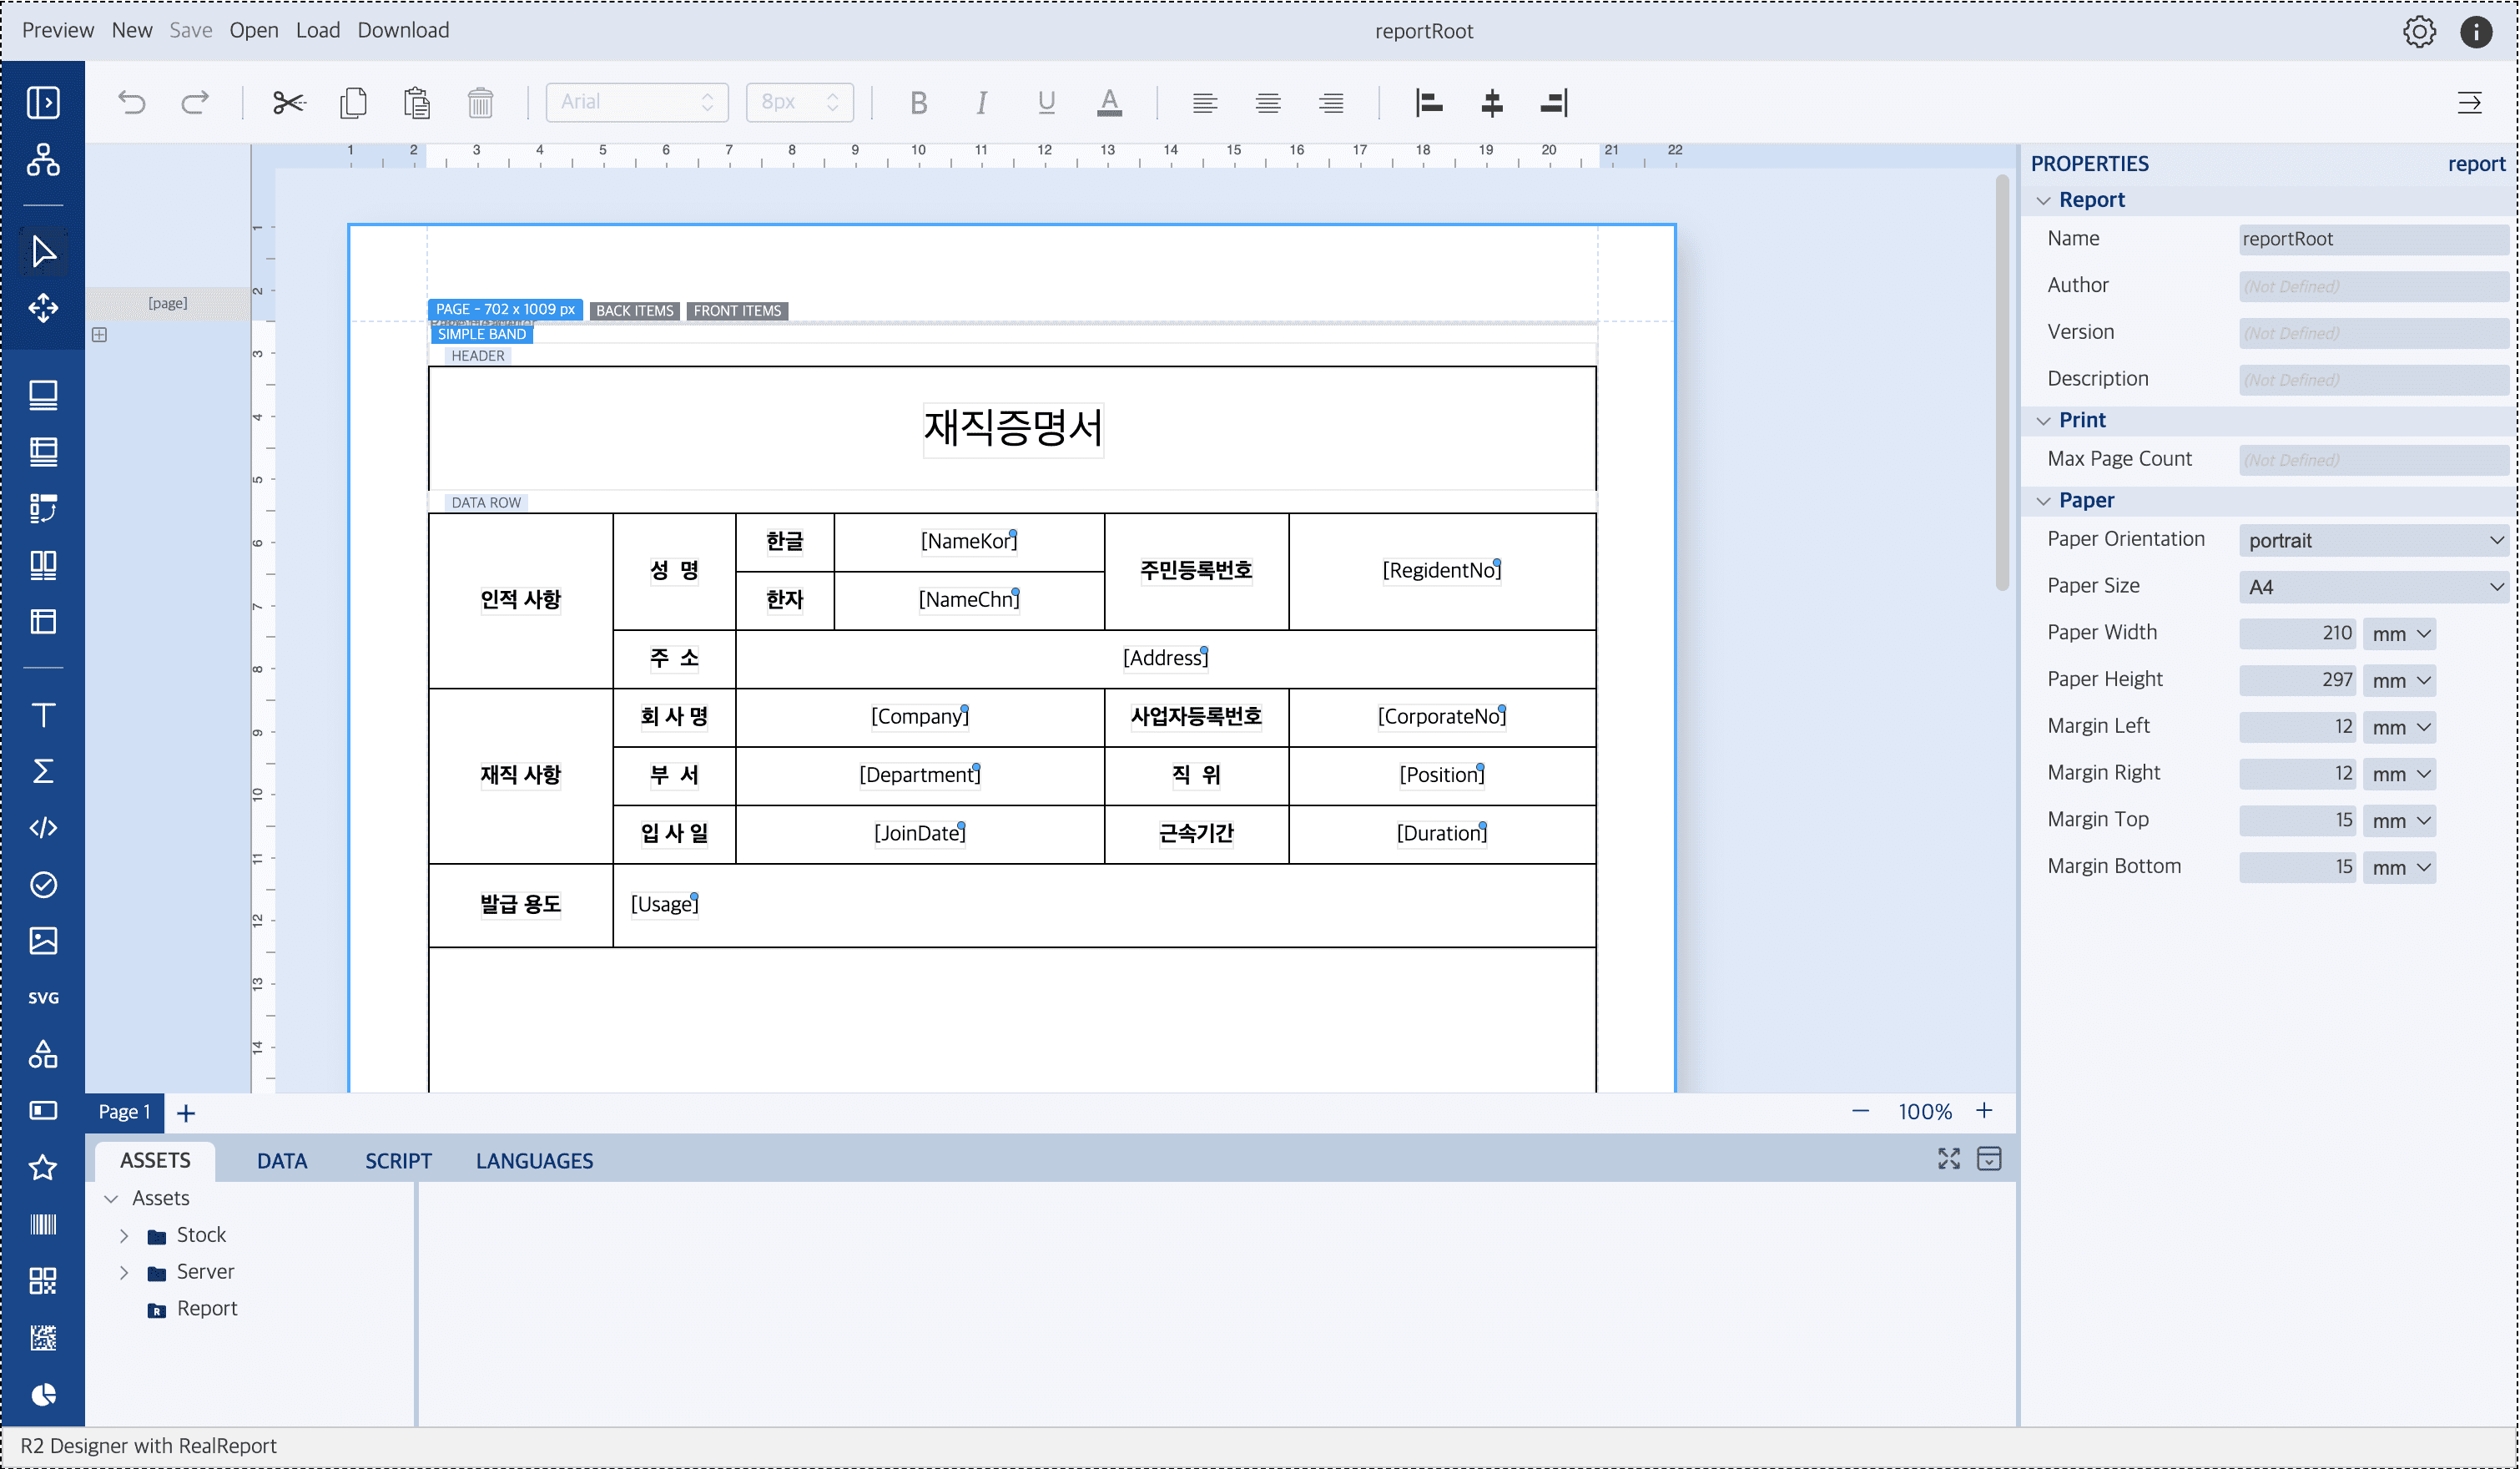Pick the text font color
The image size is (2520, 1469).
point(1109,102)
